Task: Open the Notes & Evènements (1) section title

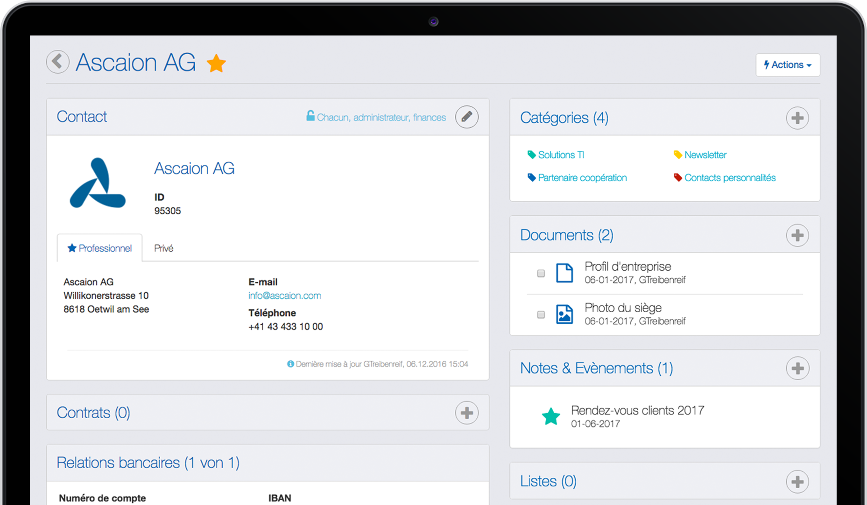Action: [596, 368]
